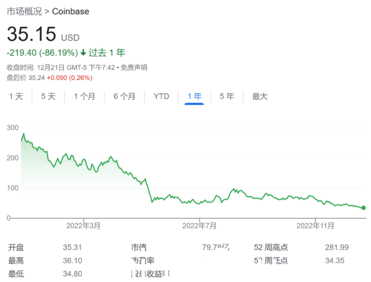Click the USD currency label
Image resolution: width=371 pixels, height=282 pixels.
click(x=70, y=38)
